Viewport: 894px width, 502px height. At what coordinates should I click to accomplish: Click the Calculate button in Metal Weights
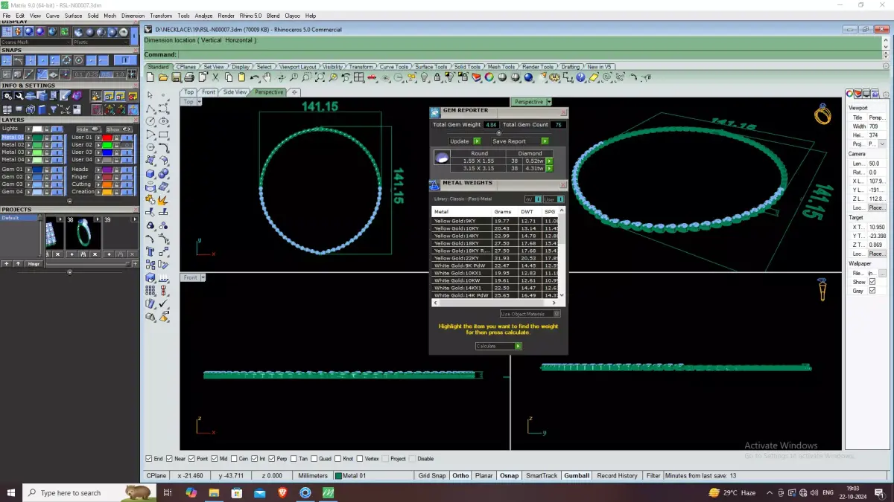[498, 346]
